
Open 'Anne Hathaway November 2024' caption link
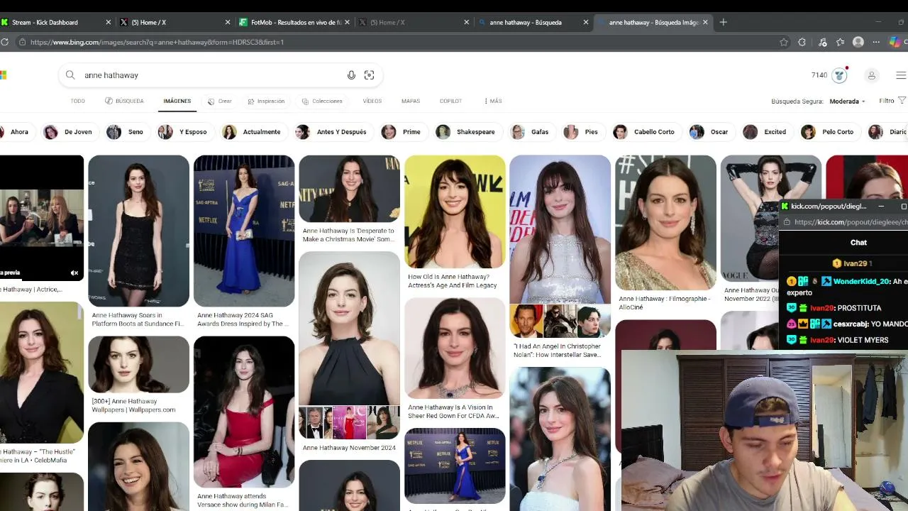point(349,448)
